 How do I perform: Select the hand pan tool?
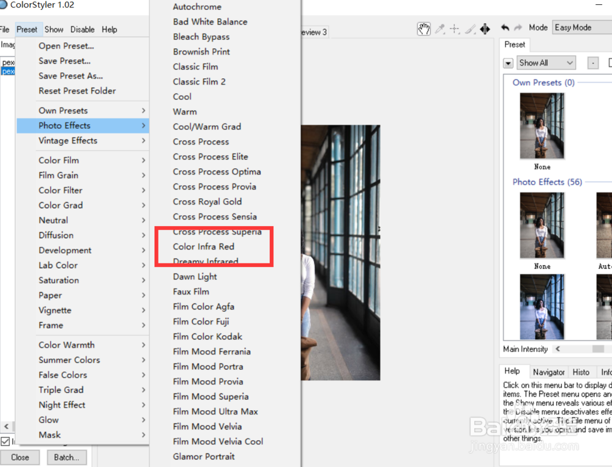click(424, 29)
